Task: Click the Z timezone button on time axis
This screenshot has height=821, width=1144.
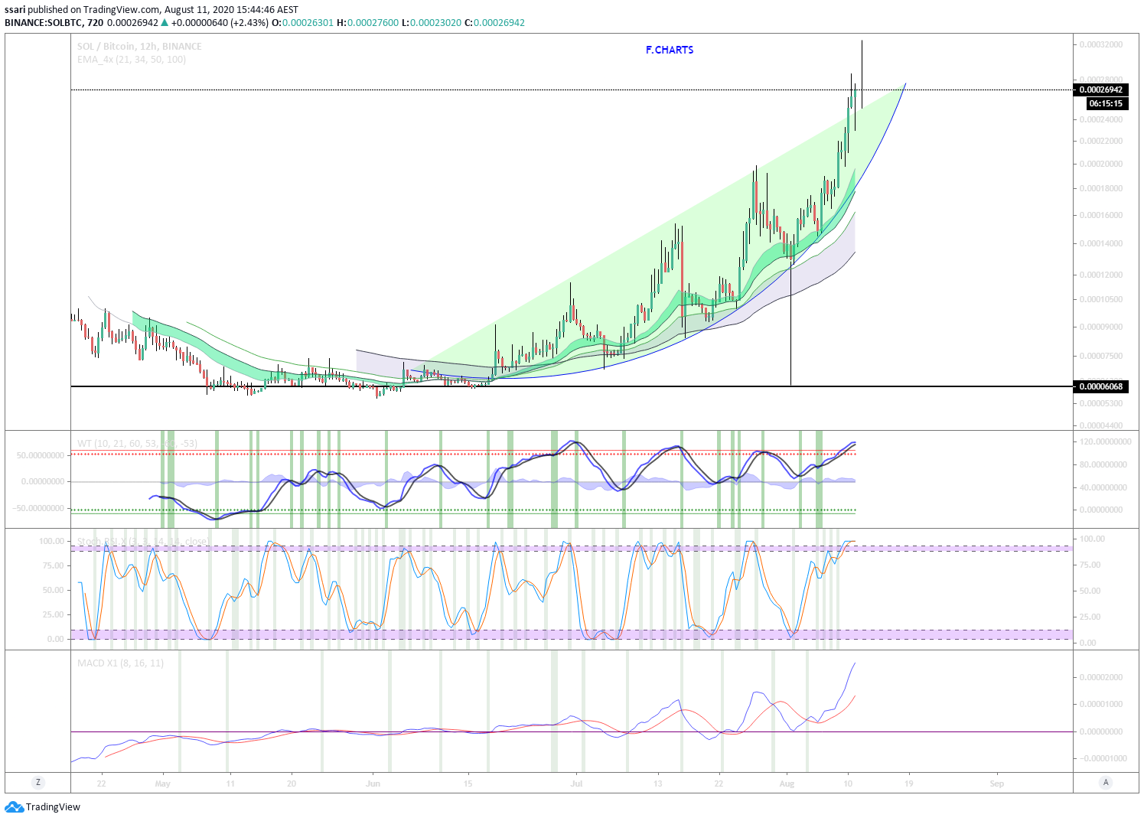Action: tap(37, 782)
